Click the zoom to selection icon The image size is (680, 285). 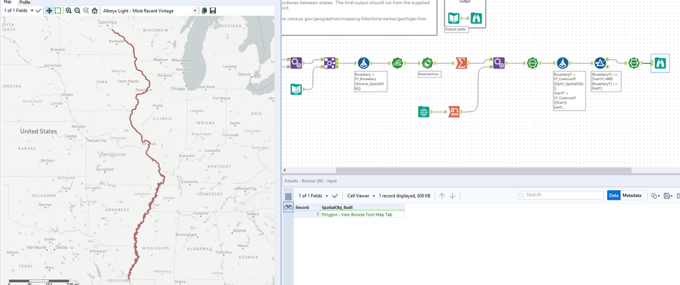coord(86,10)
